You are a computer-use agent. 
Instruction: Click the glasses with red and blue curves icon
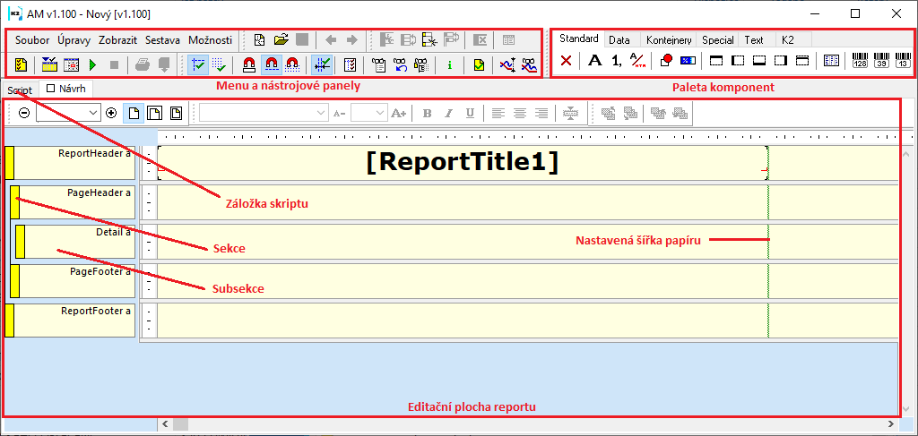click(x=530, y=64)
